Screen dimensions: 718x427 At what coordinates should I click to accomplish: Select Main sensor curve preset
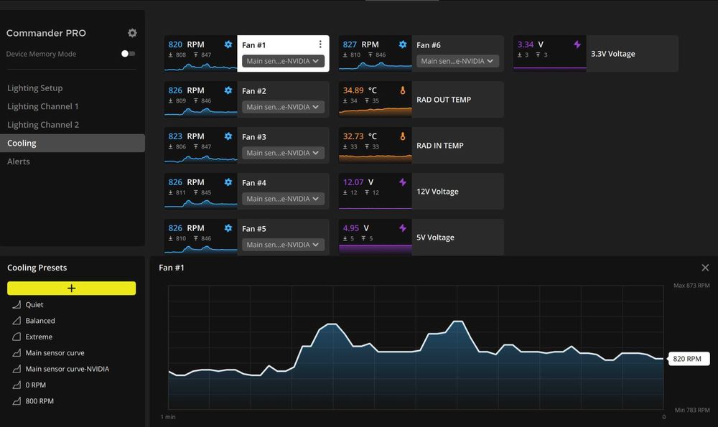click(x=55, y=353)
